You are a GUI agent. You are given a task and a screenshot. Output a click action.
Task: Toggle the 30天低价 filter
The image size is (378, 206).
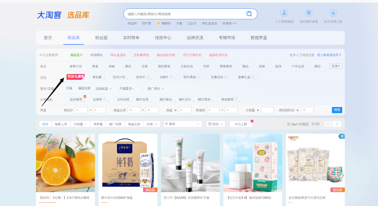pyautogui.click(x=185, y=99)
